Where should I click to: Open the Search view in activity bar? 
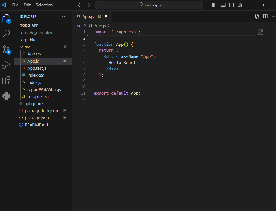(6, 34)
